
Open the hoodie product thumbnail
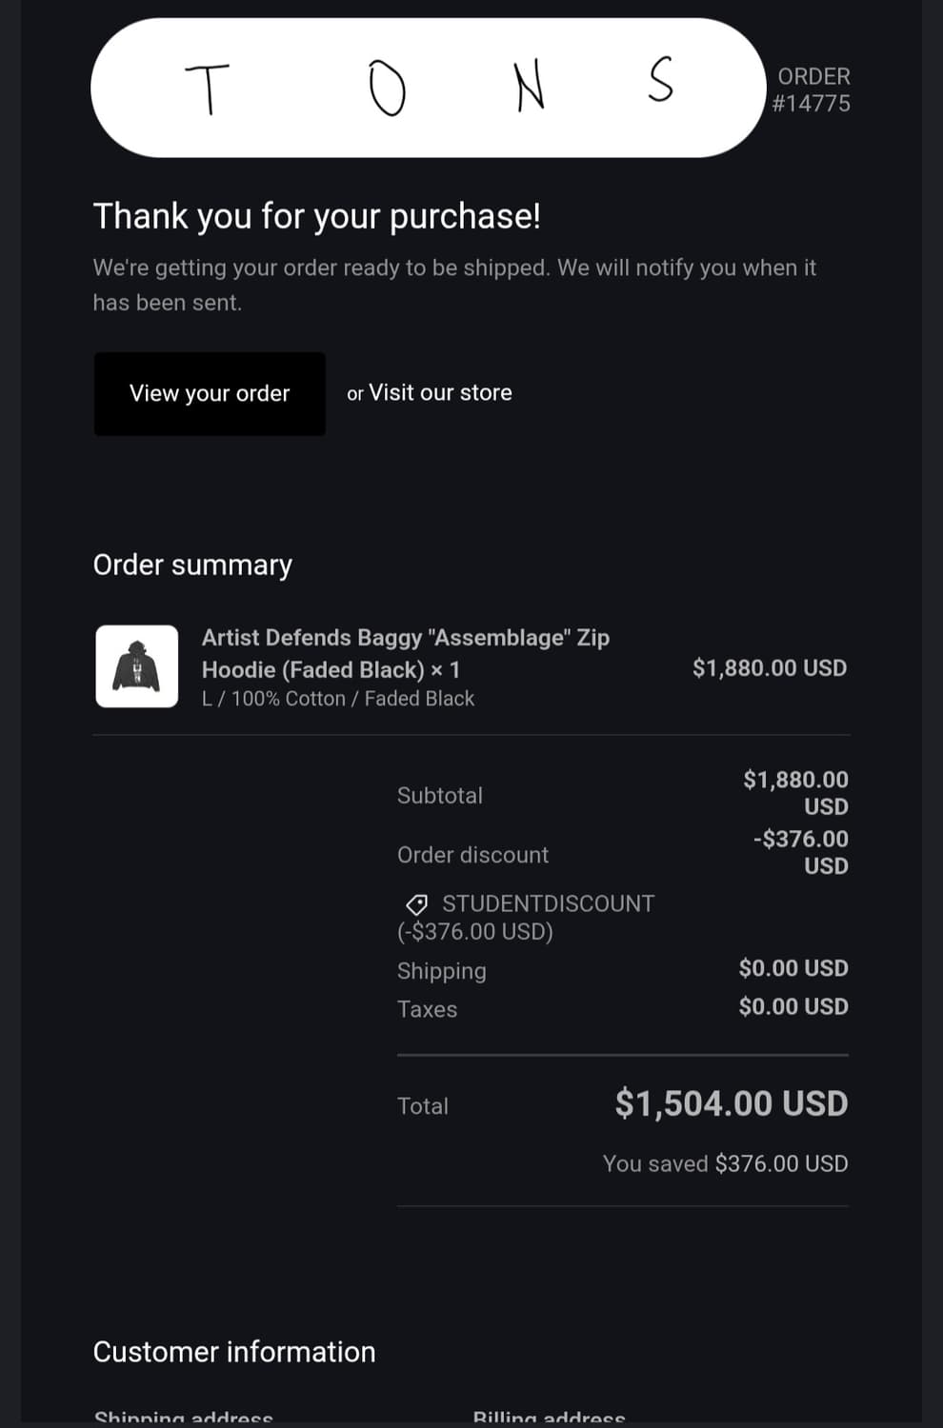pyautogui.click(x=137, y=666)
